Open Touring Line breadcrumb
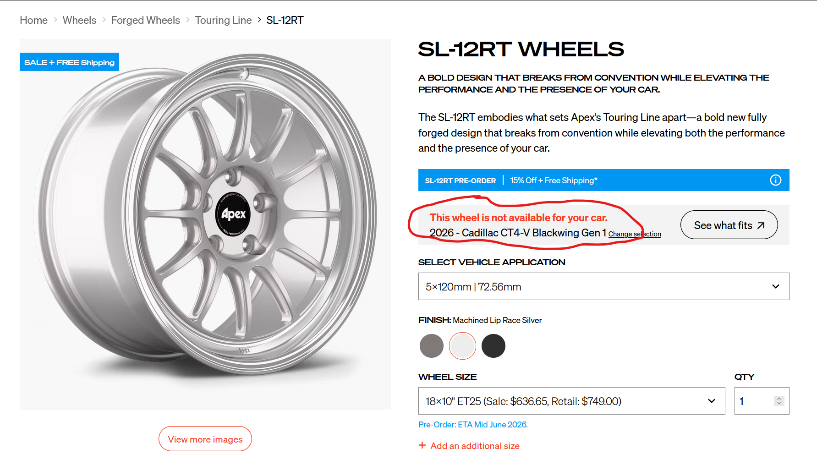The image size is (817, 454). (223, 20)
